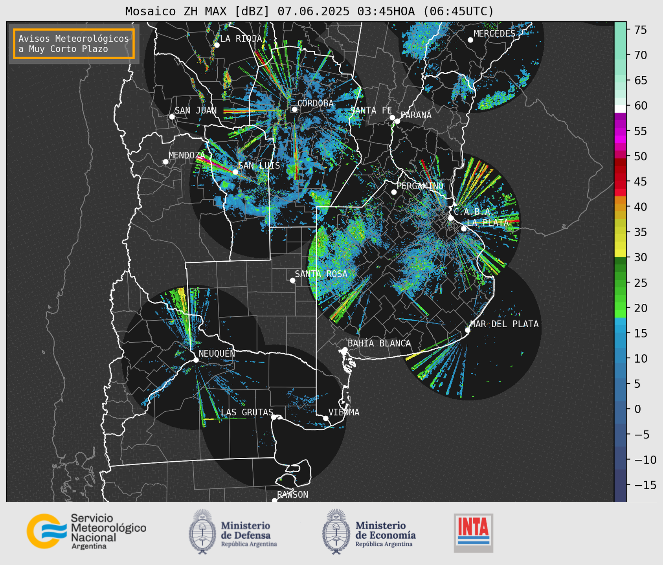Screen dimensions: 663x565
Task: Click the 'LA RIOJA' city label
Action: 241,39
